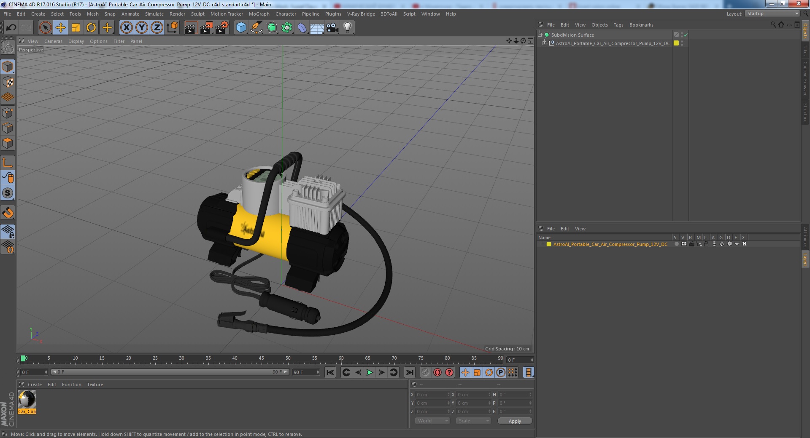Open the Scale mode dropdown

click(473, 421)
